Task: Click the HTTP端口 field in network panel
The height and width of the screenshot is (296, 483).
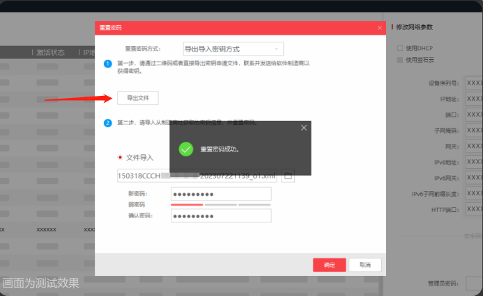Action: click(x=474, y=209)
